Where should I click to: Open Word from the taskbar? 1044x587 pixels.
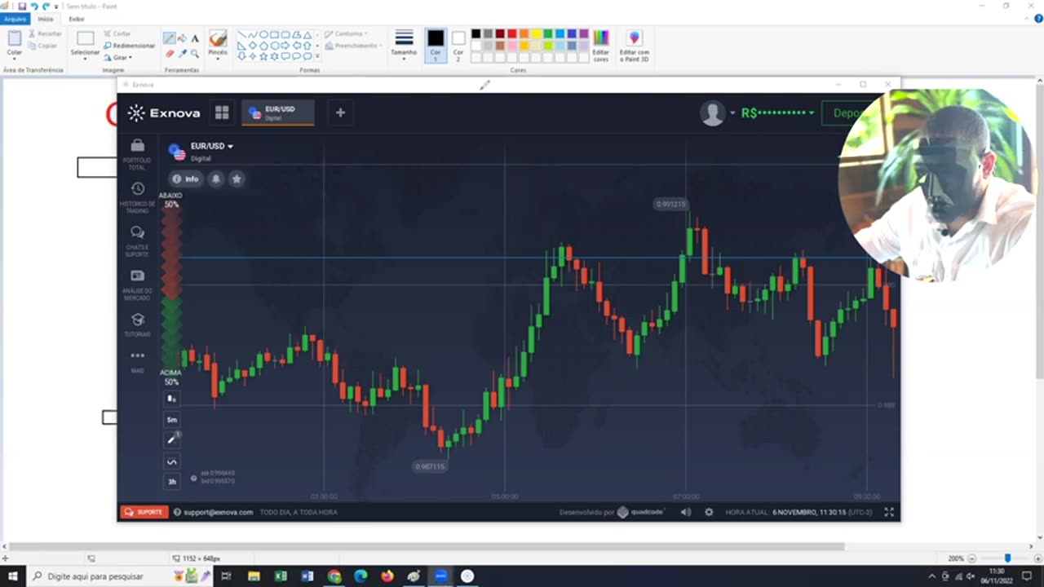(x=307, y=576)
